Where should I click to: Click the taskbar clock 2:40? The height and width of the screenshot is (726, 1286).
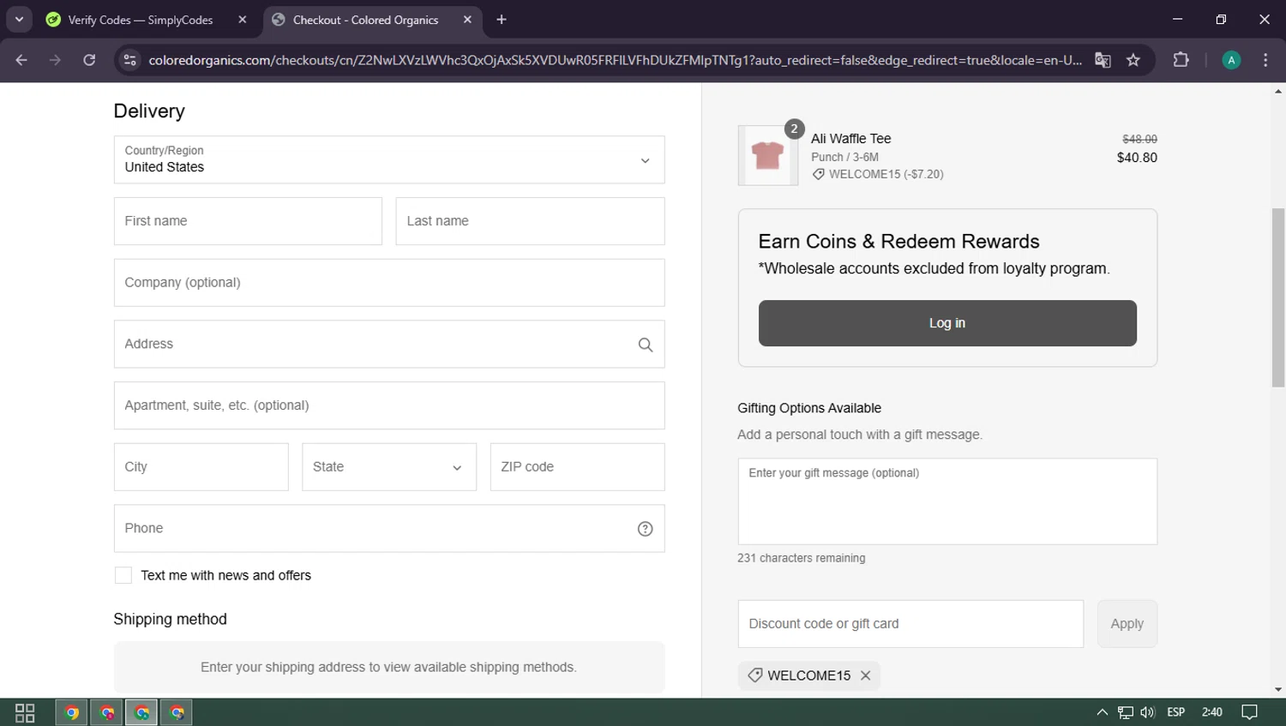click(x=1212, y=712)
